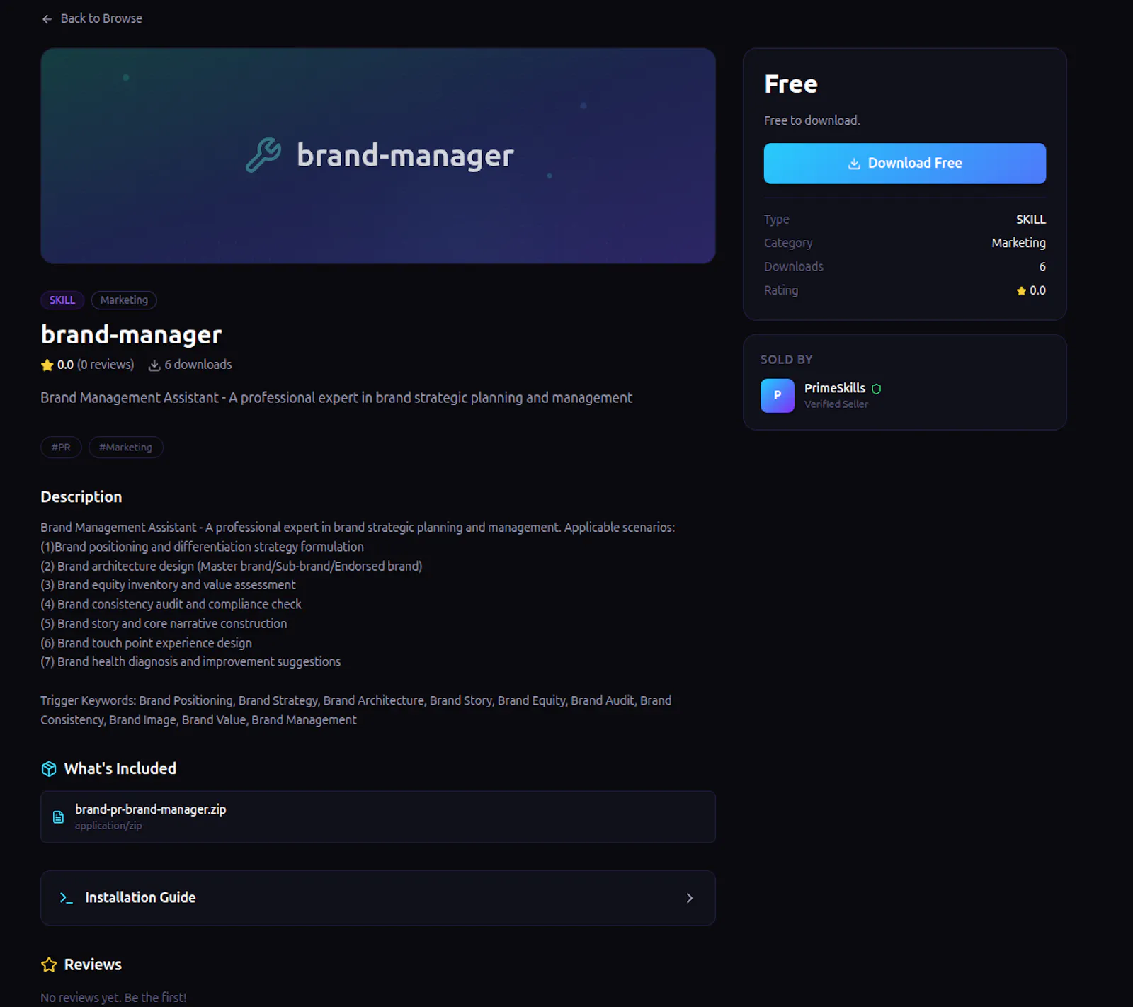Go Back to Browse
This screenshot has width=1133, height=1007.
(92, 18)
